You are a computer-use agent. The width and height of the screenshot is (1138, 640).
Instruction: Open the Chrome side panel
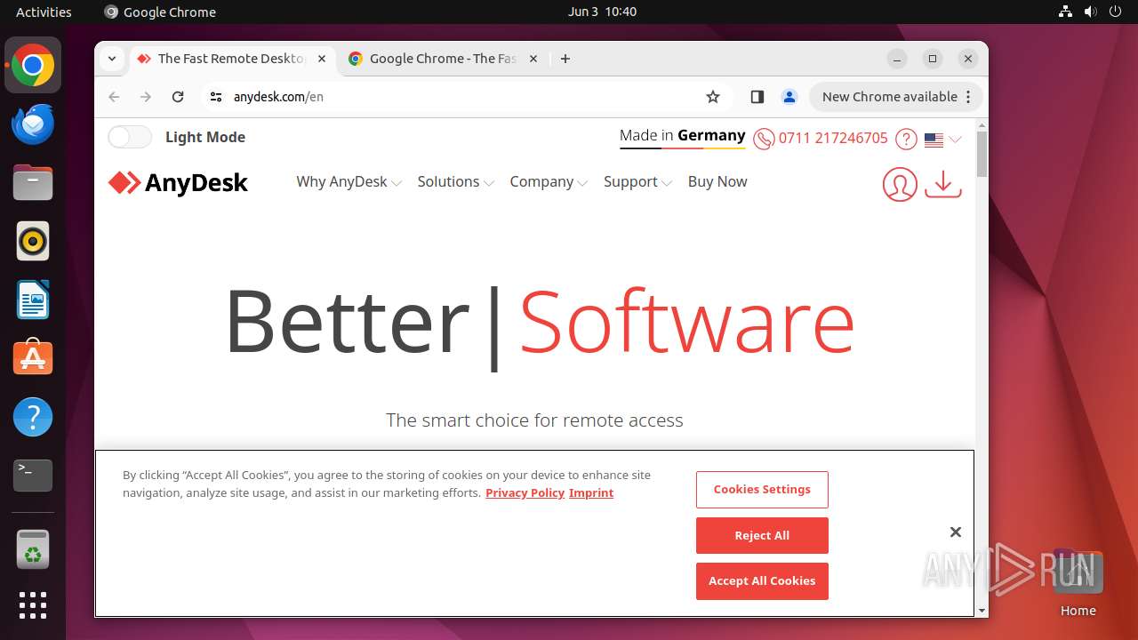[757, 97]
